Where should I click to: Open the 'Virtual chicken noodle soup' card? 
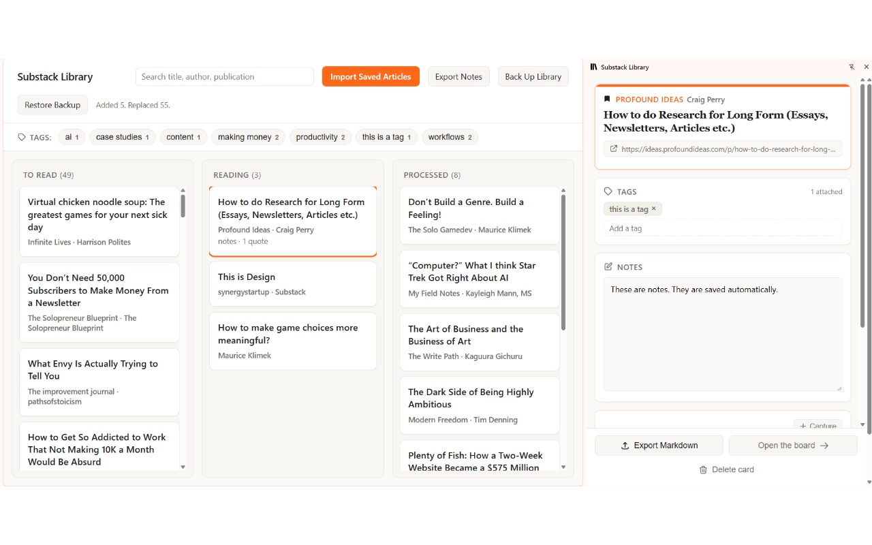(x=99, y=221)
